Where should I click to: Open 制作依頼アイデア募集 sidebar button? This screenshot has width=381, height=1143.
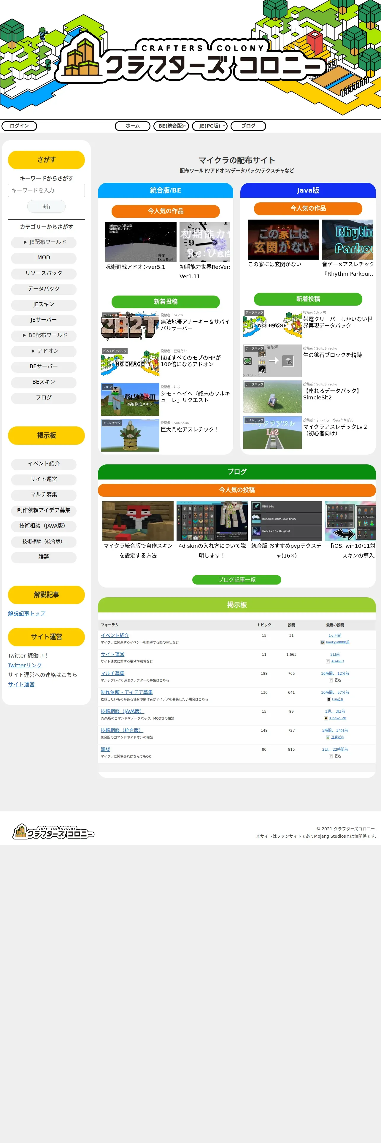pos(44,510)
